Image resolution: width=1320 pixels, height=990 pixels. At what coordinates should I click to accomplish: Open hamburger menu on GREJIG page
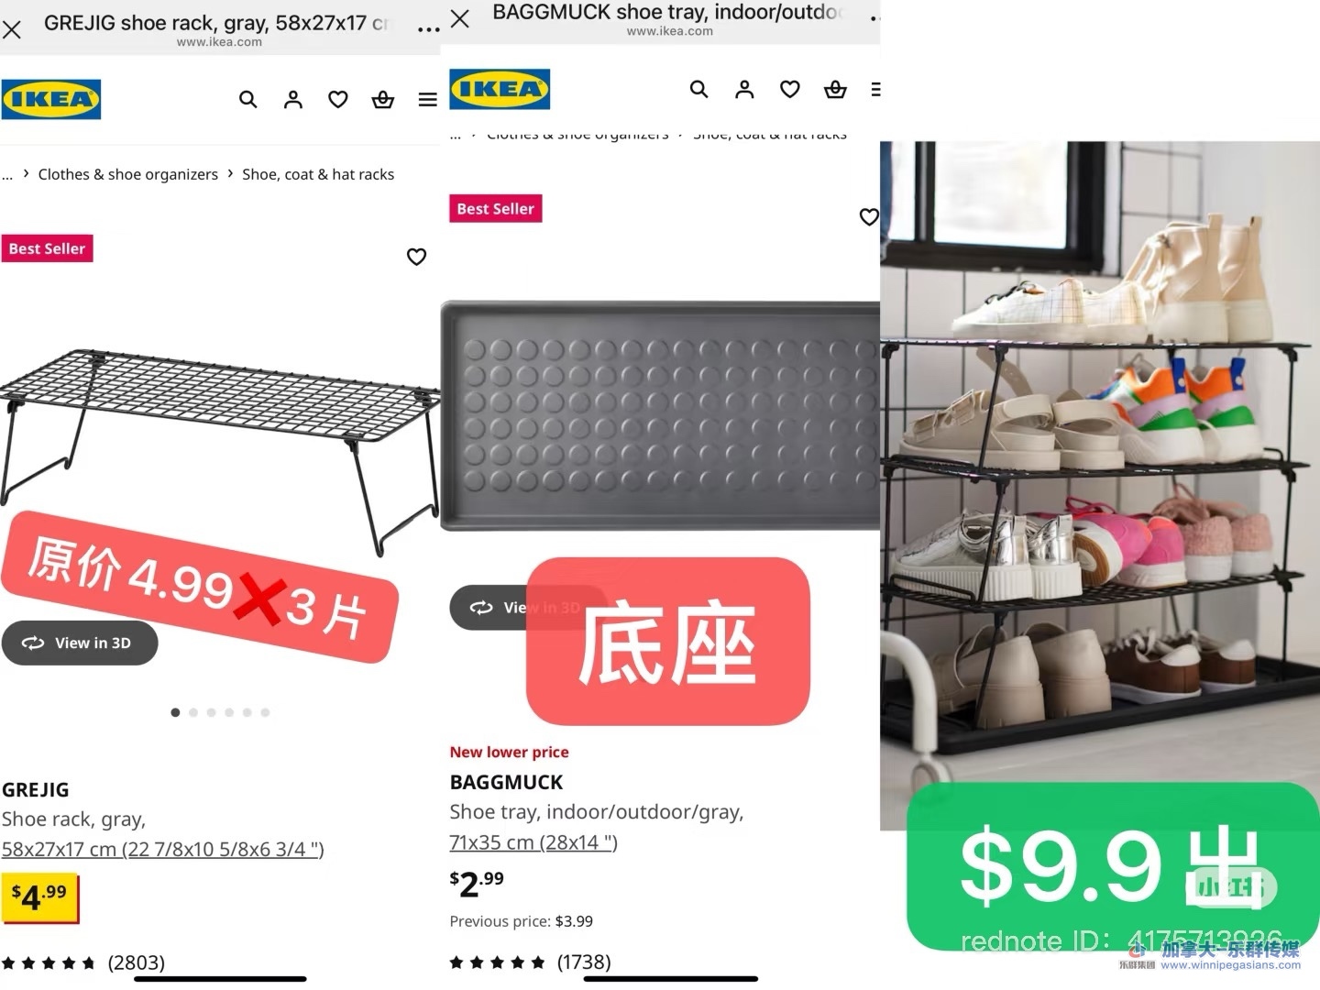coord(428,99)
